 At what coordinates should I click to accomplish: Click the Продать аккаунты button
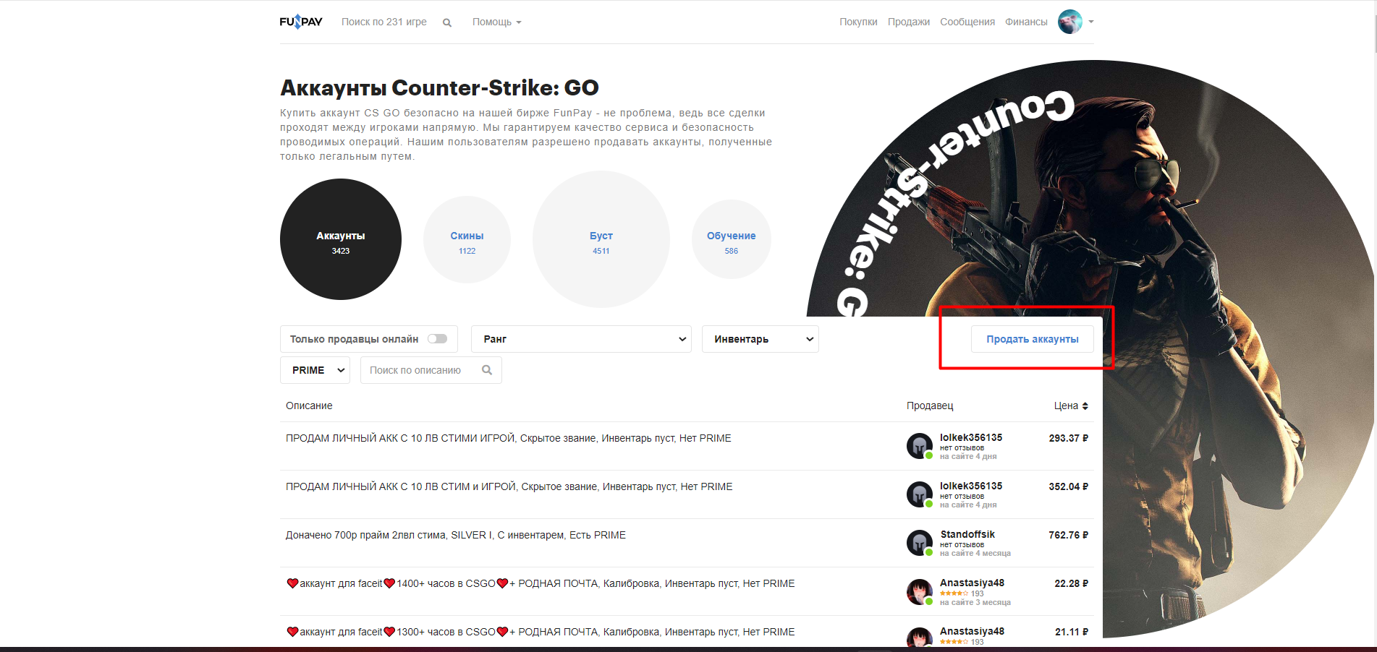point(1033,339)
